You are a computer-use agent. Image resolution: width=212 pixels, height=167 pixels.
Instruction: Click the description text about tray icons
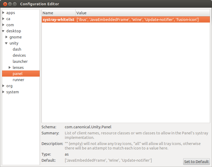(133, 146)
